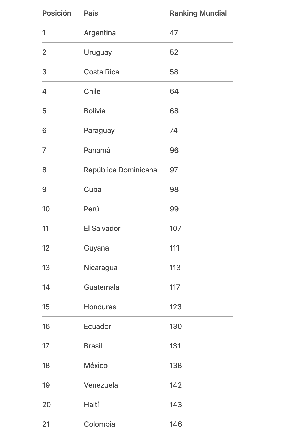Click the Ranking Mundial column header
This screenshot has width=285, height=432.
[198, 13]
